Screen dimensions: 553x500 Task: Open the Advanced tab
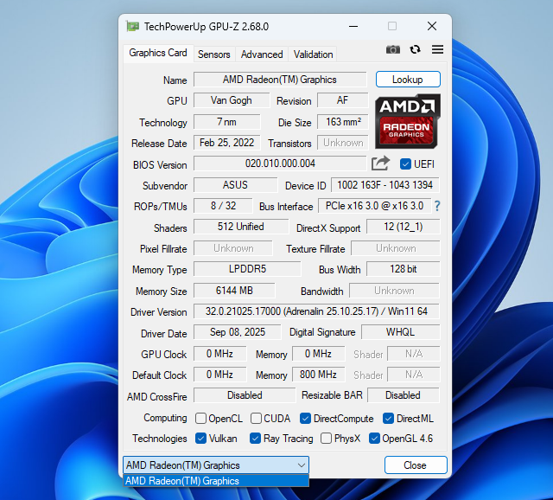tap(262, 54)
